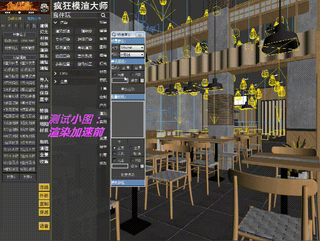Viewport: 320px width, 241px height.
Task: Select the All filter tab
Action: tap(3, 26)
